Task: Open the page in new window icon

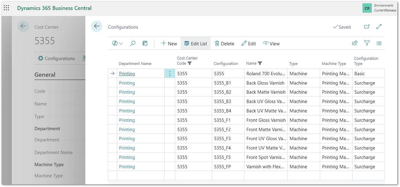Action: tap(367, 27)
